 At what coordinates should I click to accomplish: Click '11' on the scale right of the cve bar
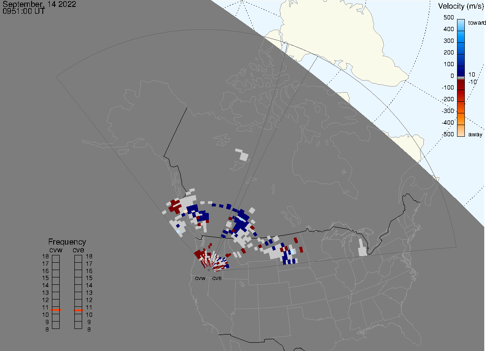click(x=89, y=308)
